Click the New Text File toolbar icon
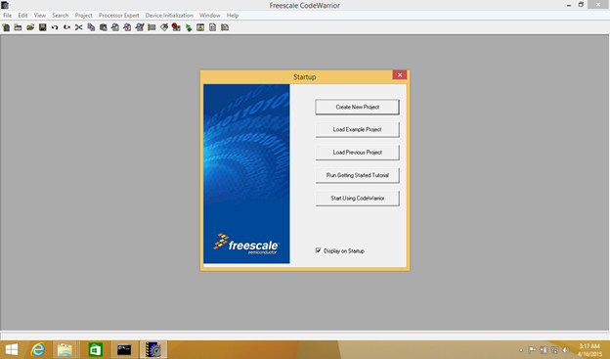The height and width of the screenshot is (359, 610). pyautogui.click(x=6, y=27)
